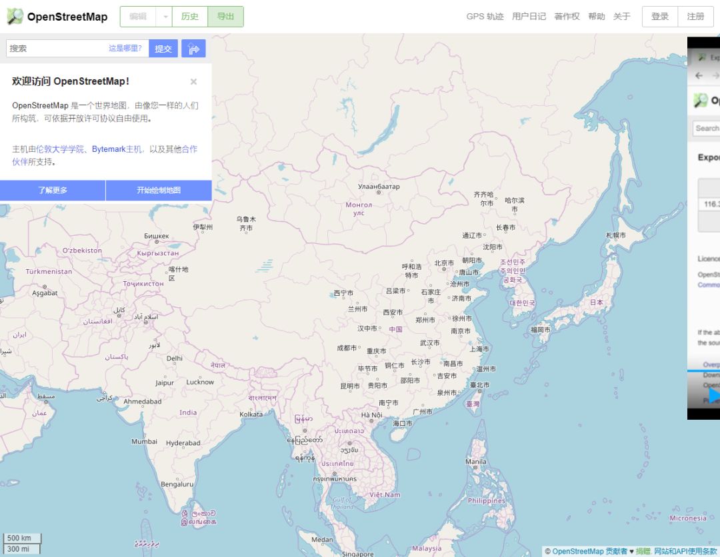Click the 臺北市 map label
The image size is (720, 557).
tap(479, 384)
